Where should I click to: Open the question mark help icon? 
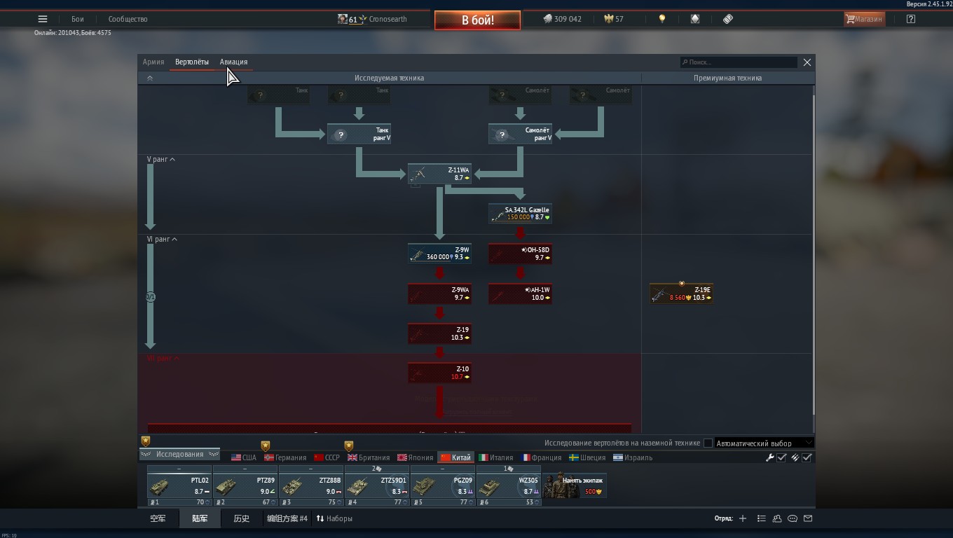pos(910,19)
